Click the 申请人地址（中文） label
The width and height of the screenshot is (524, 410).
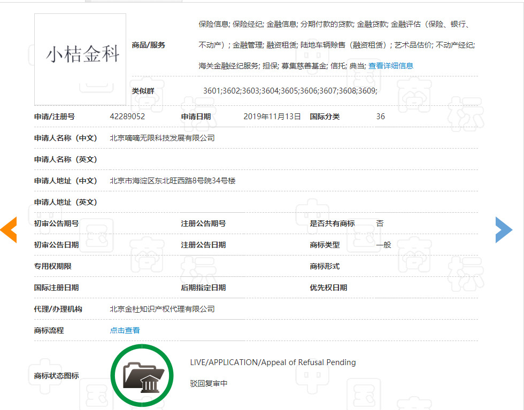click(65, 181)
